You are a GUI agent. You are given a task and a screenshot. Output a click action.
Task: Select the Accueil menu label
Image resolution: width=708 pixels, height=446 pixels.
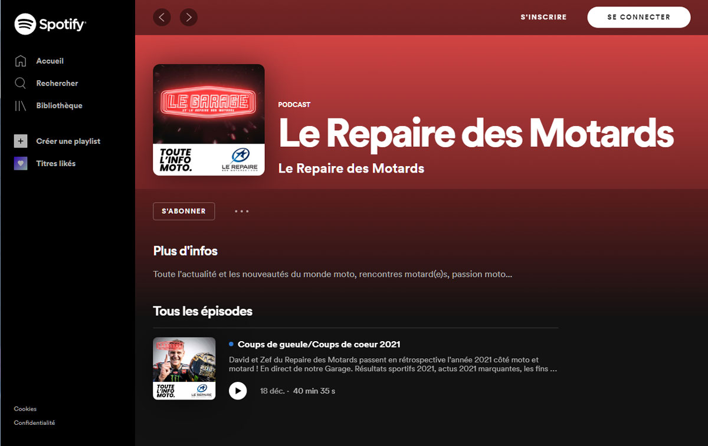click(50, 61)
